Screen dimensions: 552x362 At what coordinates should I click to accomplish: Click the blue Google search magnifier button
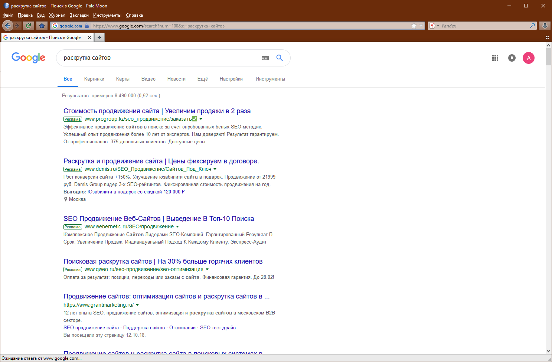coord(280,58)
